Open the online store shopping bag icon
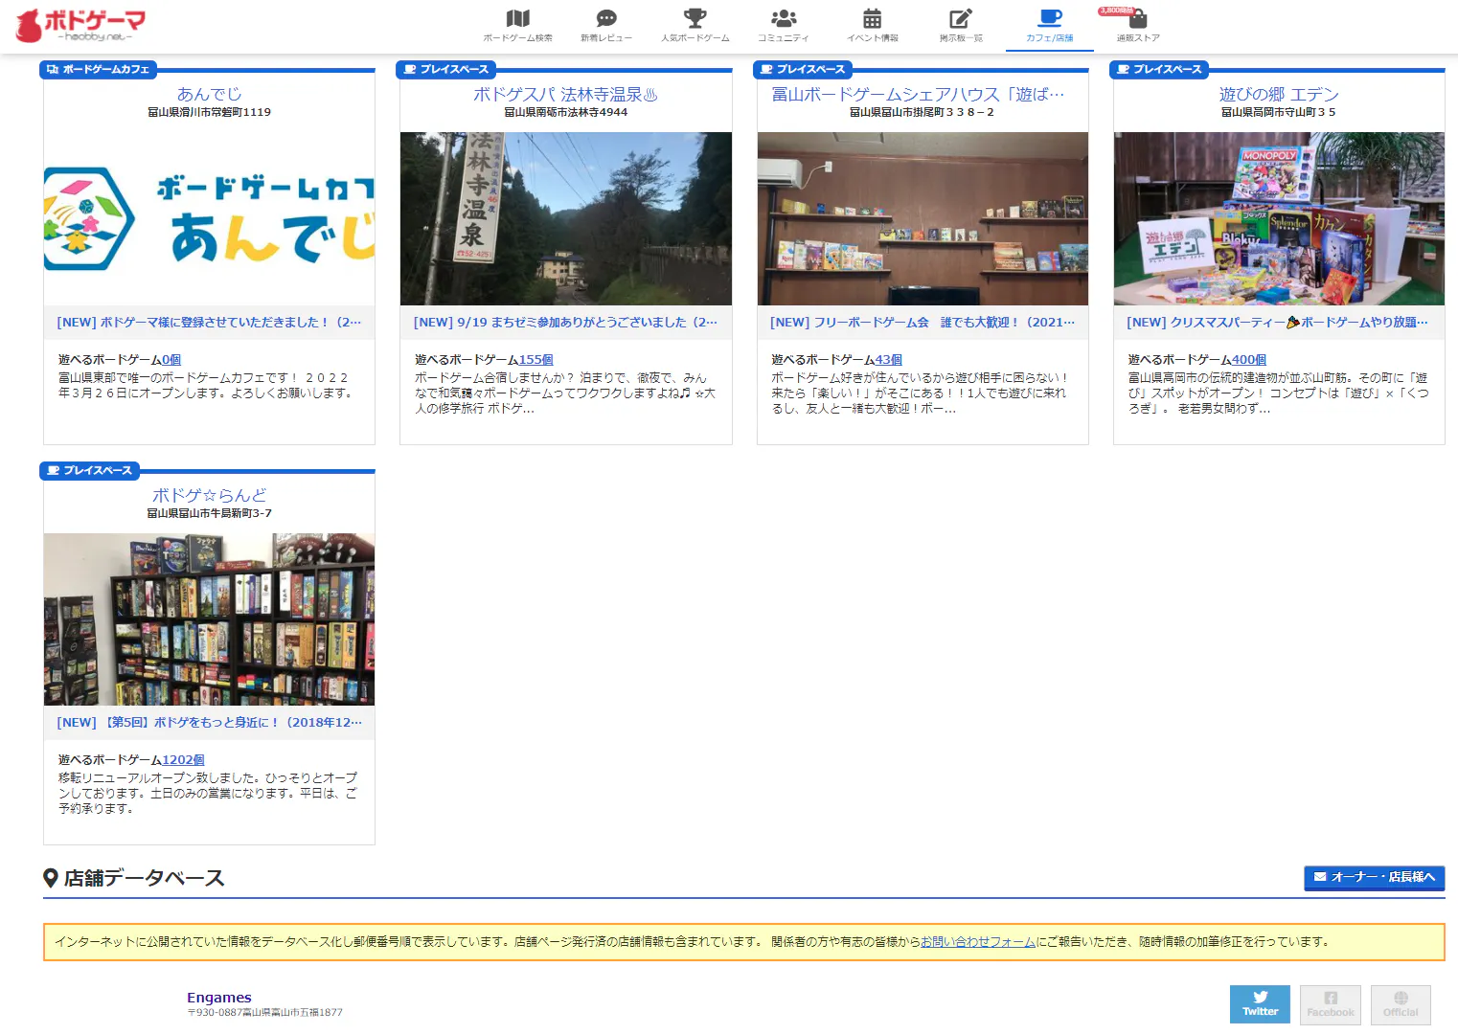 [x=1138, y=19]
